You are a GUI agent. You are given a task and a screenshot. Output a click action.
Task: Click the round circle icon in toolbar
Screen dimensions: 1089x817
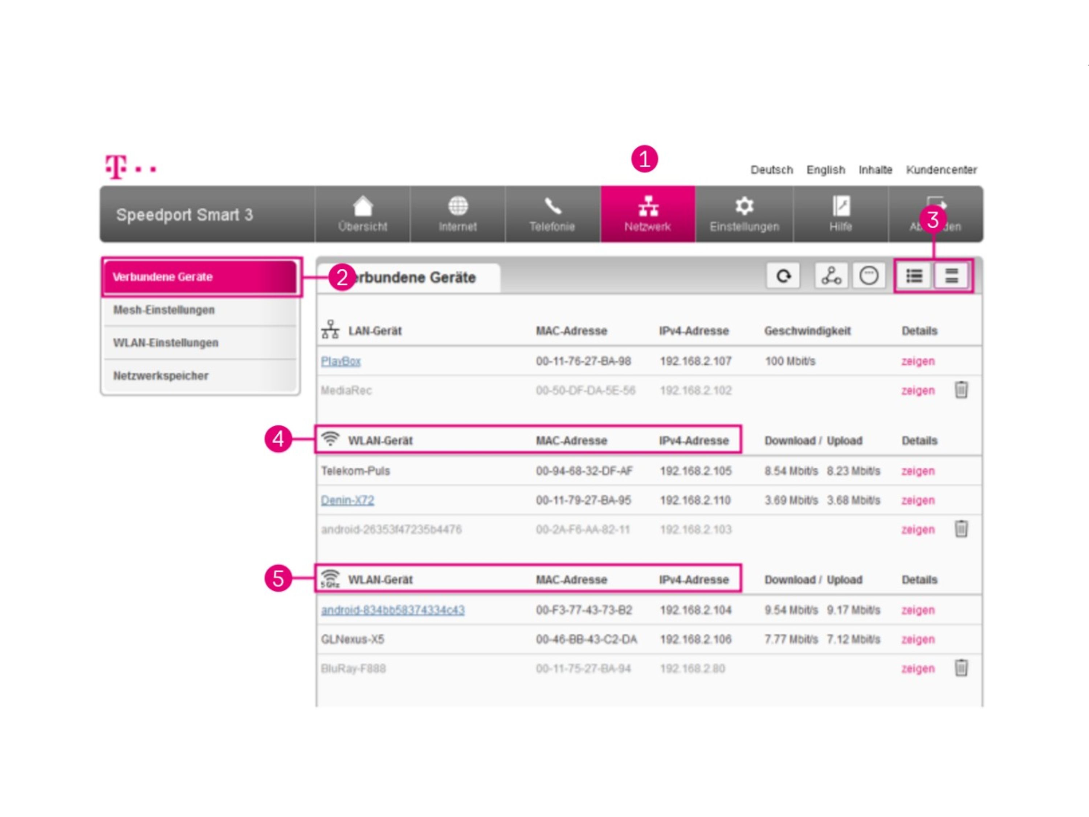(x=868, y=276)
